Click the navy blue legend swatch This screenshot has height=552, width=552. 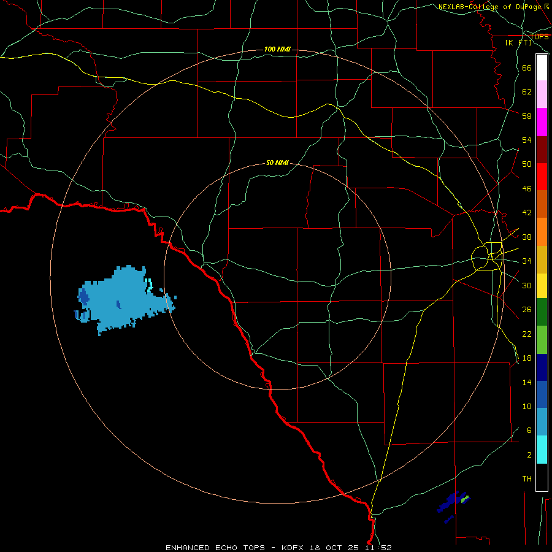[542, 367]
